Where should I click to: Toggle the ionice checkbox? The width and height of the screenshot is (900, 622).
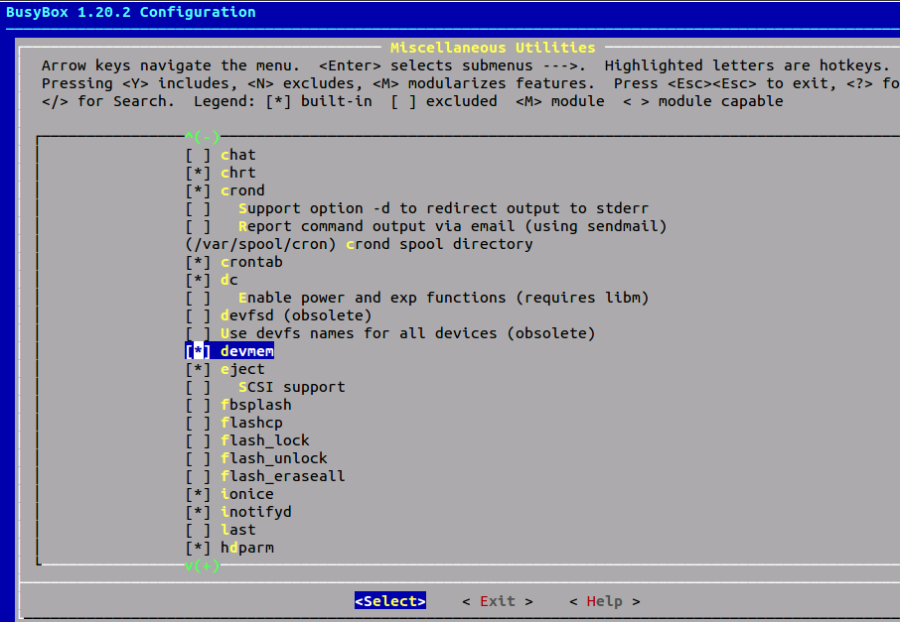198,494
